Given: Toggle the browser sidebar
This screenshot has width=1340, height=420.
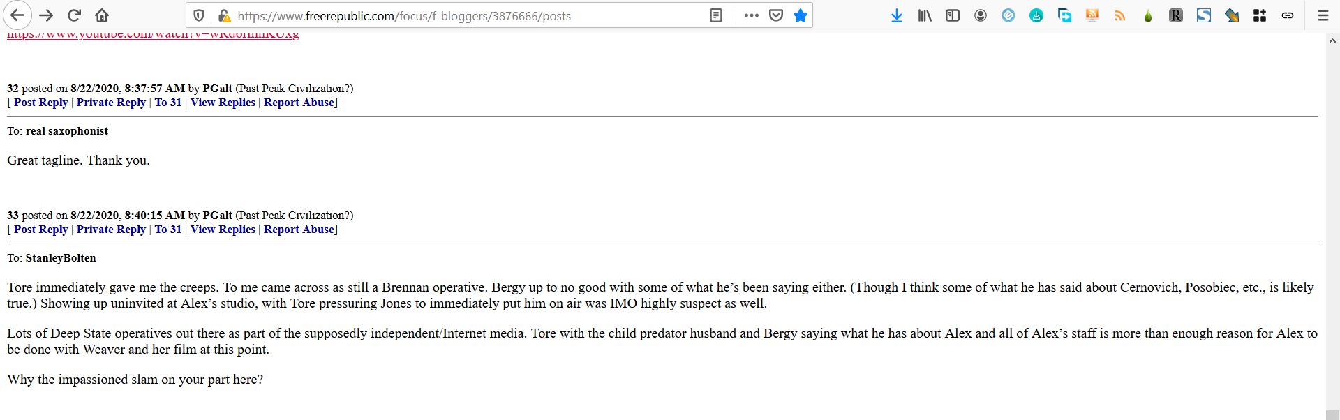Looking at the screenshot, I should (x=953, y=15).
